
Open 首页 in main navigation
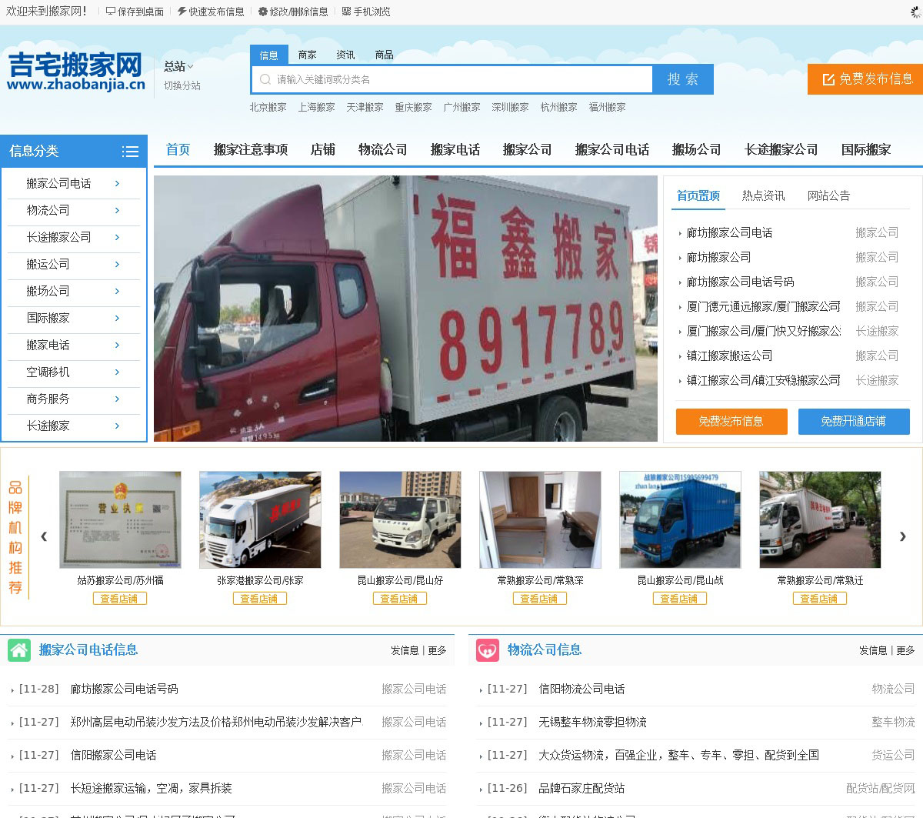[x=178, y=149]
